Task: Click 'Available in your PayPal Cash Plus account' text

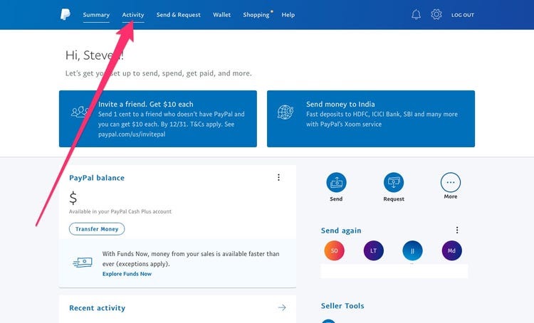Action: pyautogui.click(x=120, y=211)
